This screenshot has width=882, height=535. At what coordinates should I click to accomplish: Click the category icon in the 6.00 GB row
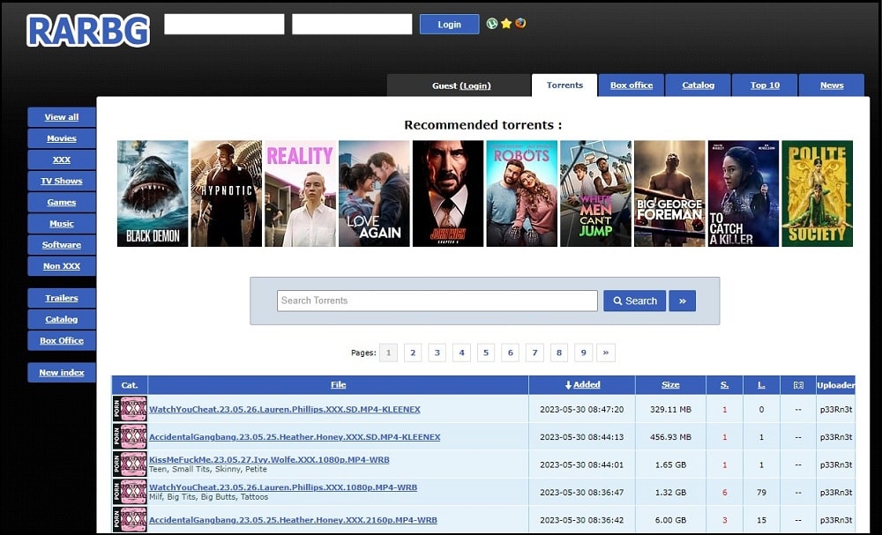pos(130,519)
